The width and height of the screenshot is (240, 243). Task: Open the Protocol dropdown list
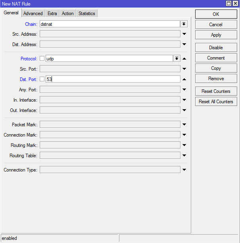click(x=177, y=59)
